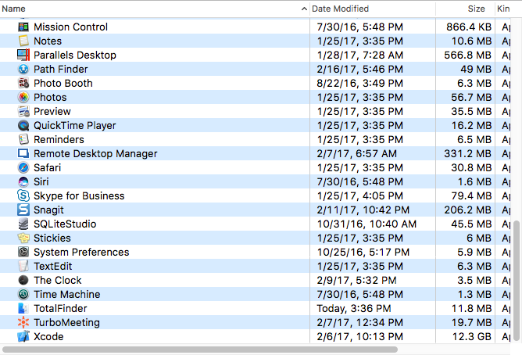The width and height of the screenshot is (522, 355).
Task: Select the Preview app icon
Action: coord(23,111)
